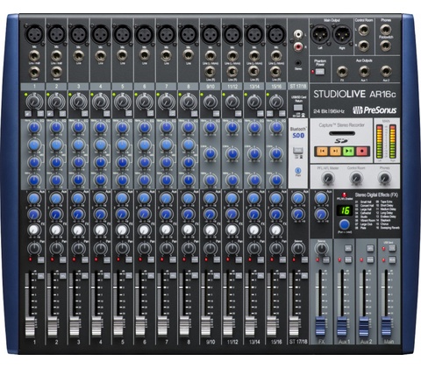Mute channel 5

click(x=129, y=259)
